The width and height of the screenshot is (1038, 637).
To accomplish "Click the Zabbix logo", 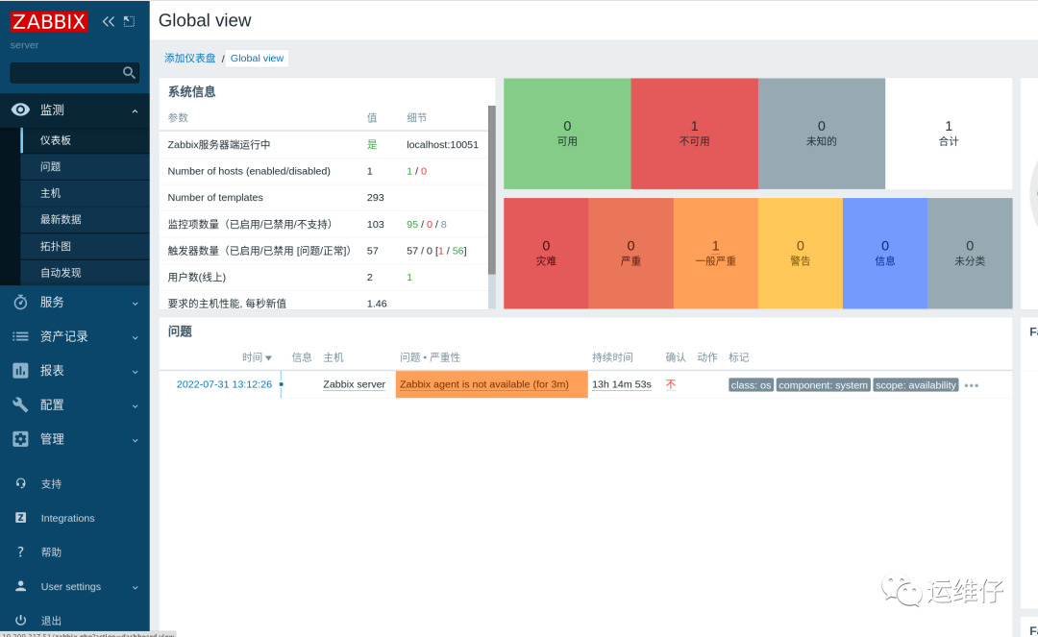I will tap(48, 21).
